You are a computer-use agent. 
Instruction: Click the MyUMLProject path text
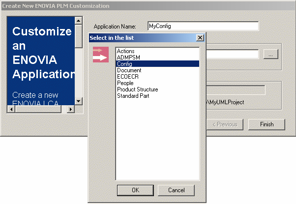point(226,102)
